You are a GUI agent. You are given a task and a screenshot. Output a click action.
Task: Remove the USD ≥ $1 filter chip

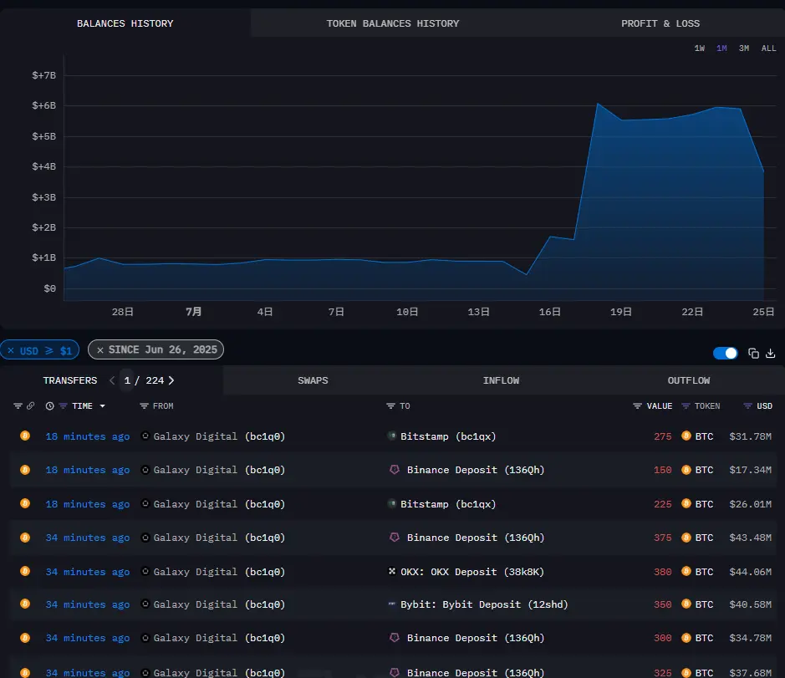coord(11,350)
